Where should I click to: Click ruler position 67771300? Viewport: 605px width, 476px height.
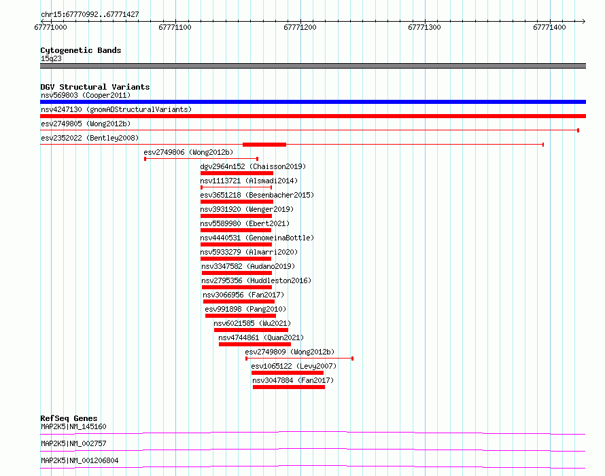coord(424,27)
